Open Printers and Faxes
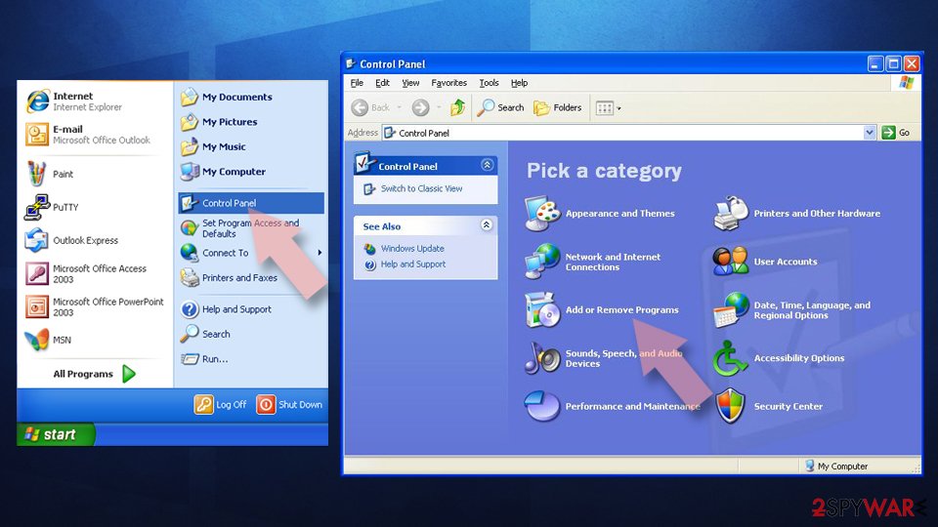The width and height of the screenshot is (938, 527). point(229,278)
